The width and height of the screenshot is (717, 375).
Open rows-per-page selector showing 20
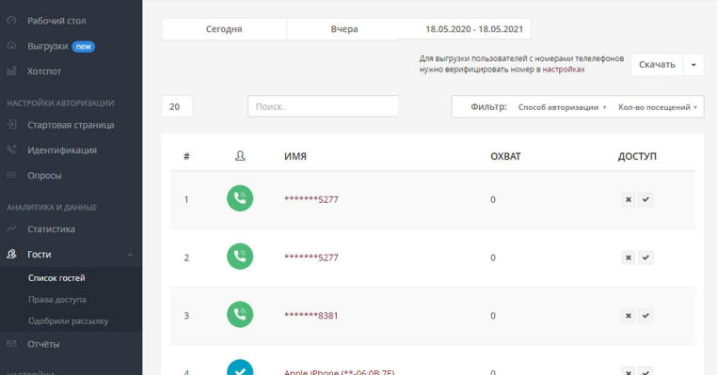(177, 106)
